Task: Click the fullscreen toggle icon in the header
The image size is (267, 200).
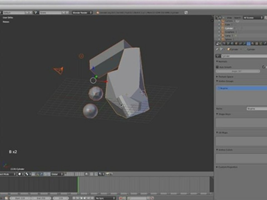Action: (186, 12)
